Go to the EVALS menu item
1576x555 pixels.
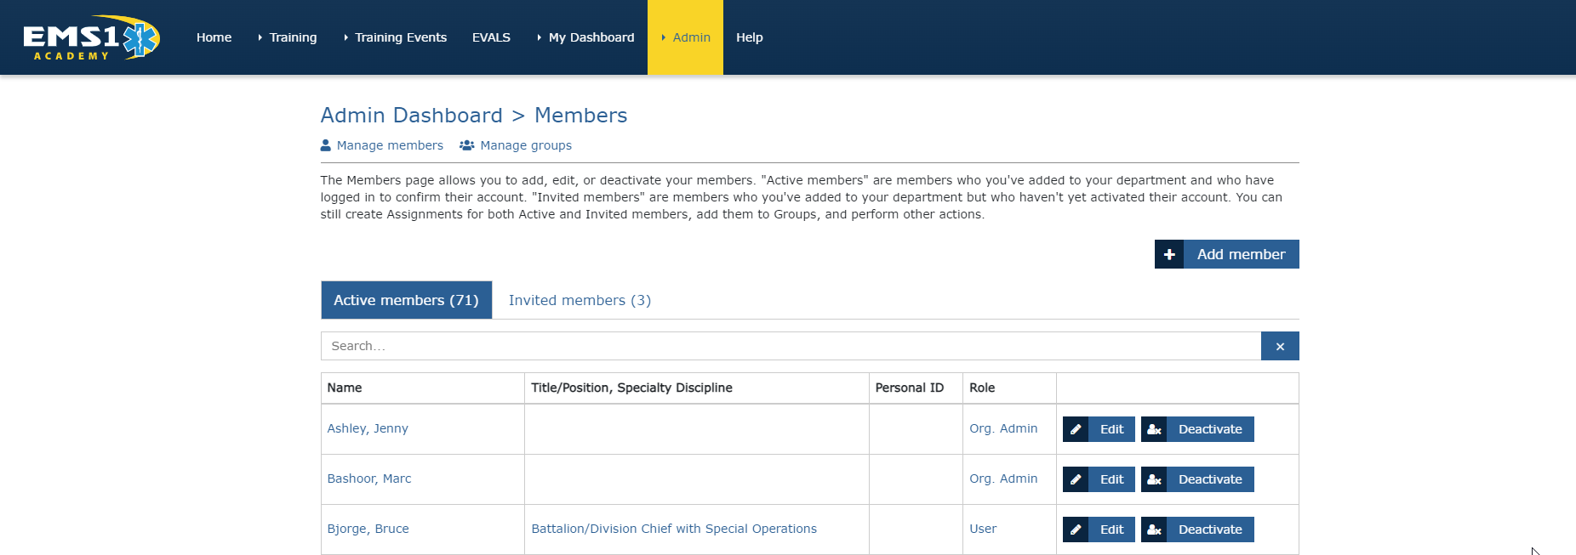[x=491, y=37]
